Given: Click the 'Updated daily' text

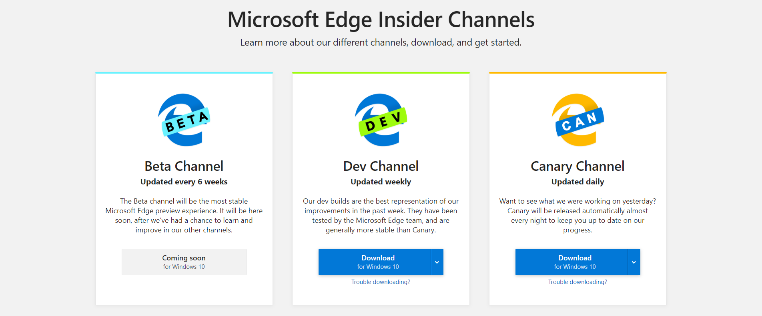Looking at the screenshot, I should click(x=578, y=182).
